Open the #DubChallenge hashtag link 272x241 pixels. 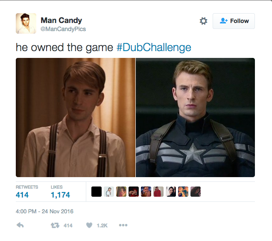[154, 47]
